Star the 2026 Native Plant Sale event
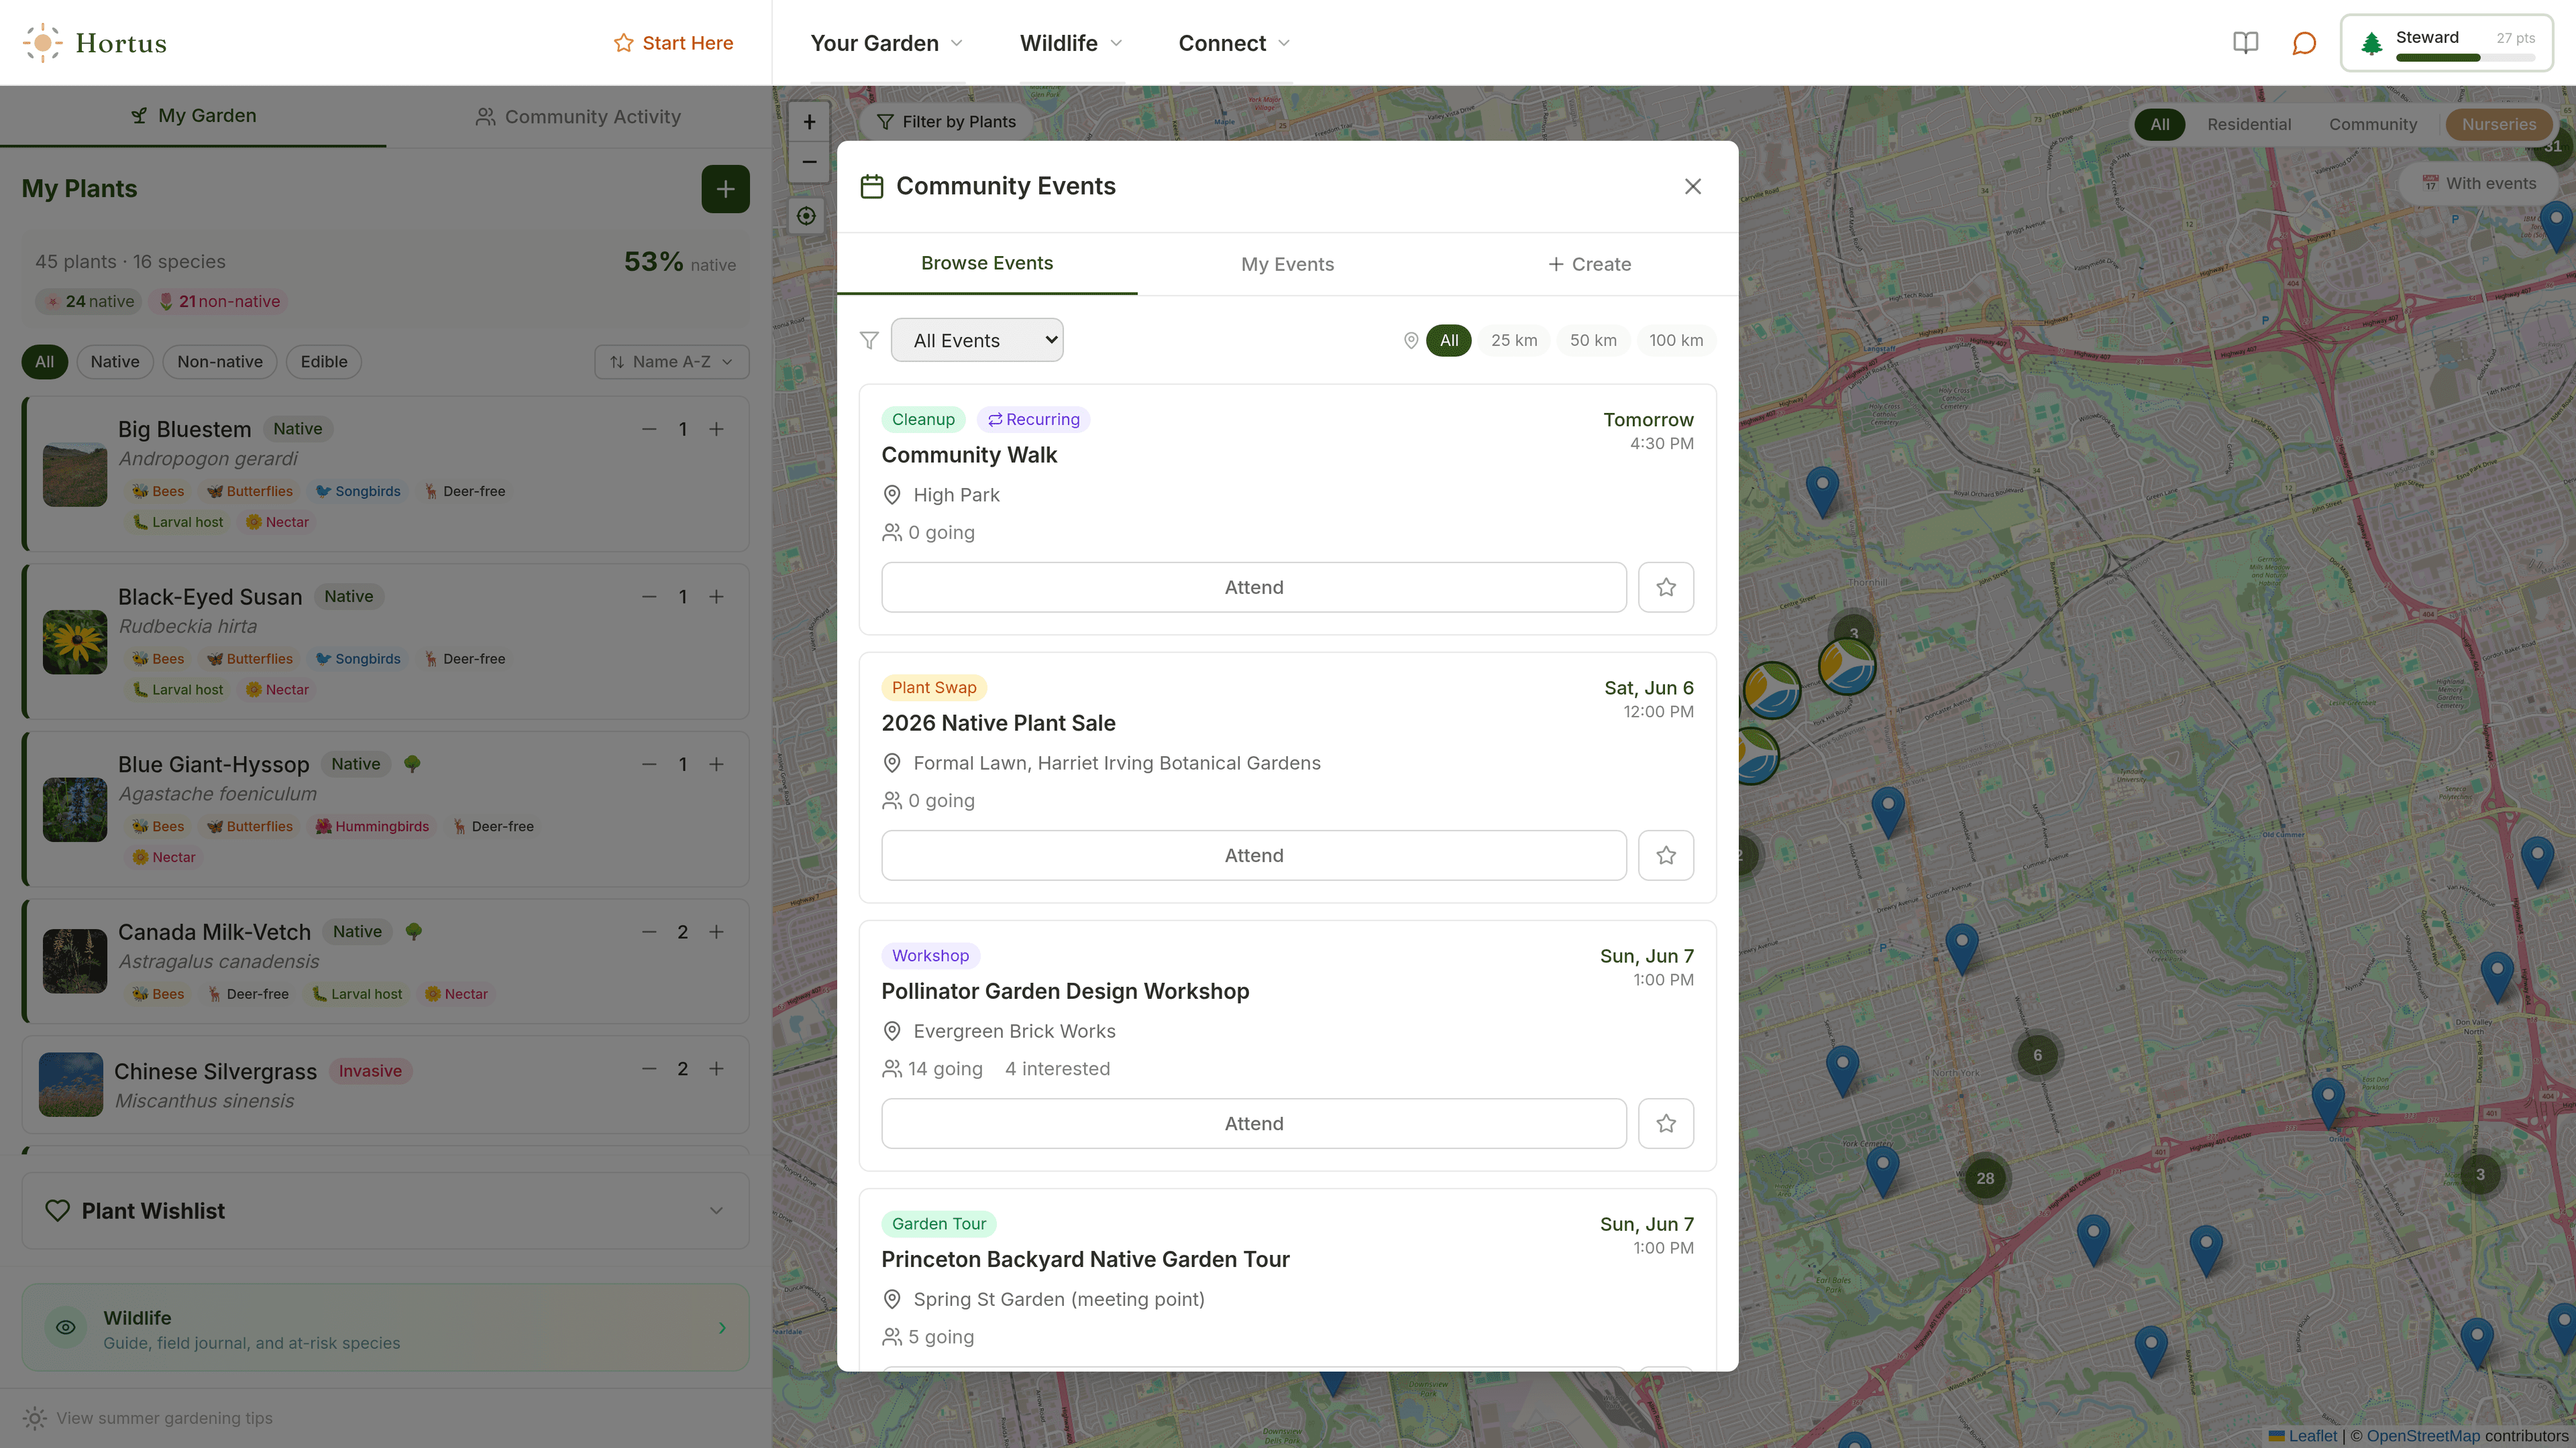2576x1448 pixels. (1666, 855)
